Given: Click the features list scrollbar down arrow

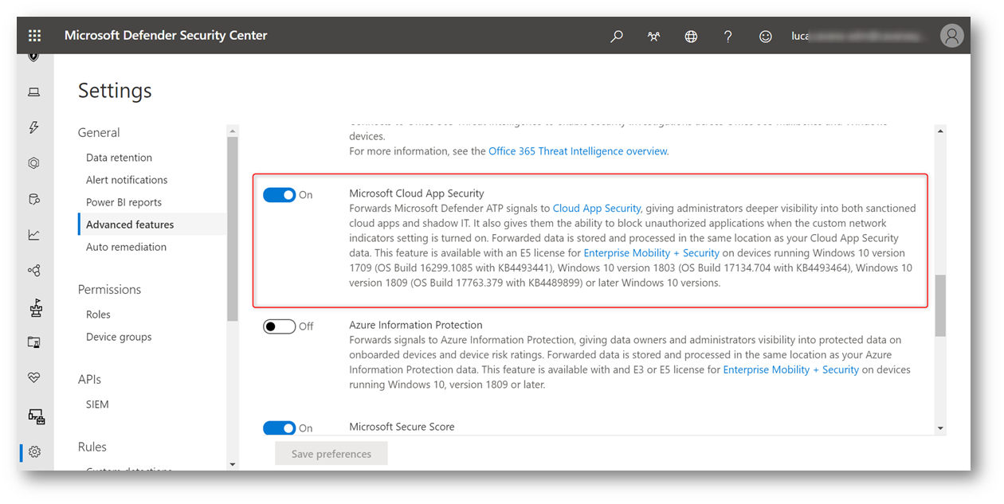Looking at the screenshot, I should coord(940,428).
